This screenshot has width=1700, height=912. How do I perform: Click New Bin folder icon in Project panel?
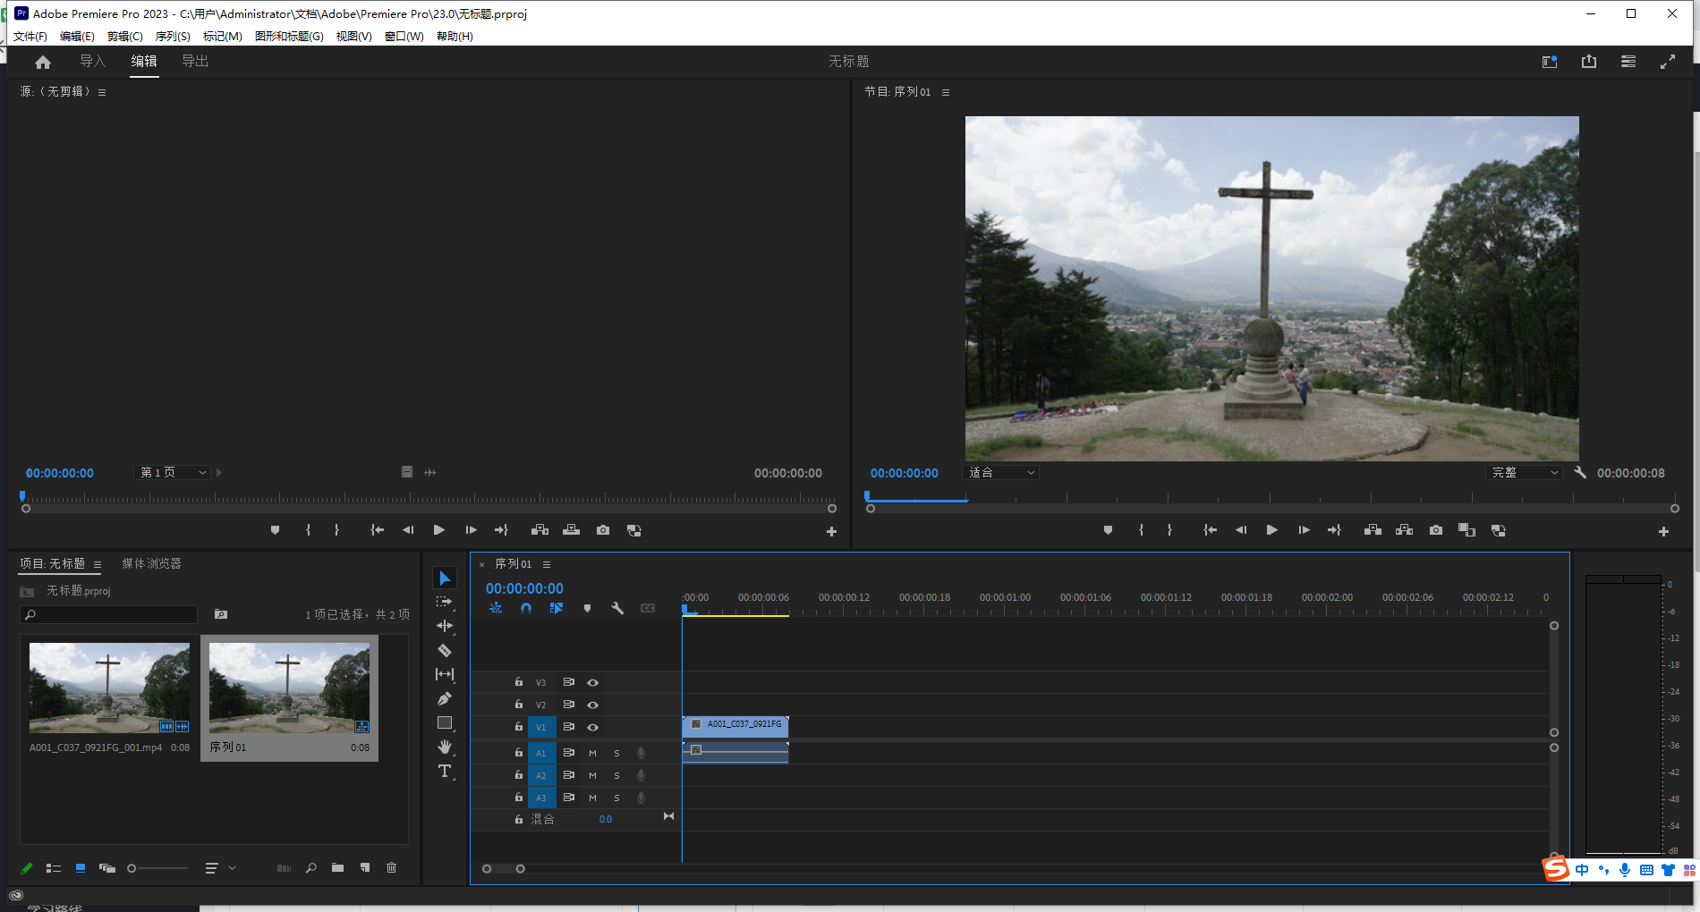click(337, 868)
